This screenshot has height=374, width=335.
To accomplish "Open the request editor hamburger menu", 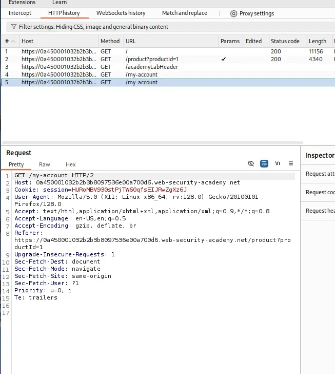I will pyautogui.click(x=291, y=163).
